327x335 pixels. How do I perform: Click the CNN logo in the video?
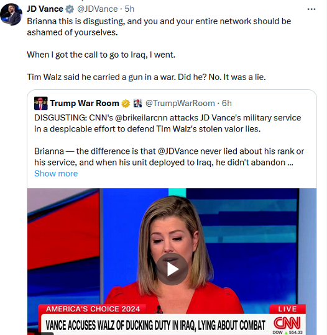point(287,323)
